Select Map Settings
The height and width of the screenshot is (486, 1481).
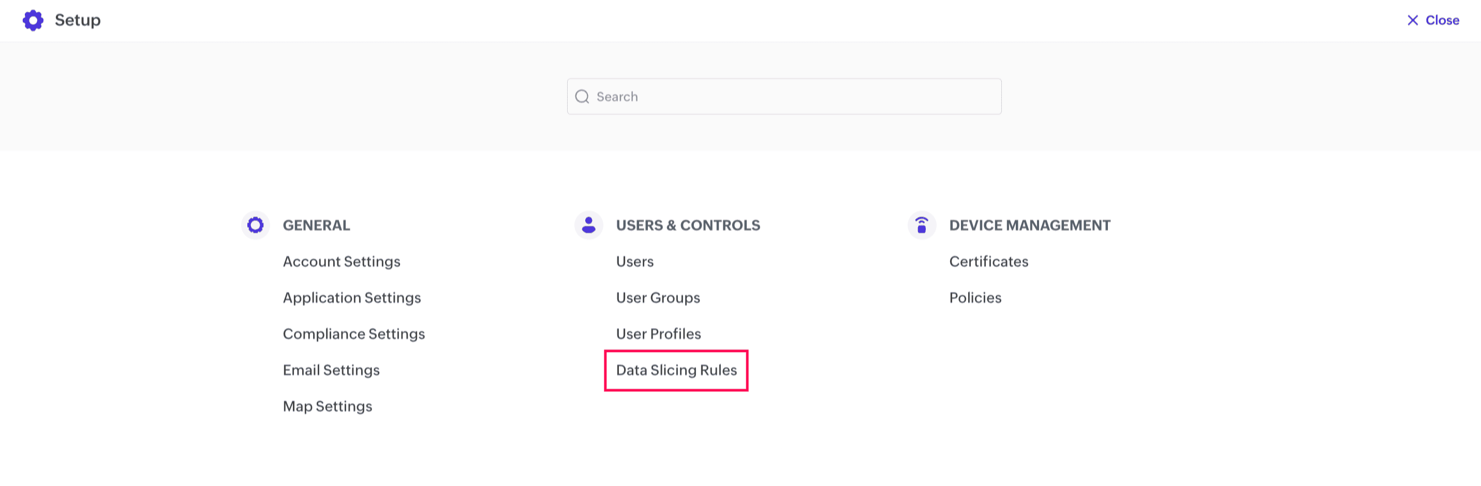point(327,406)
